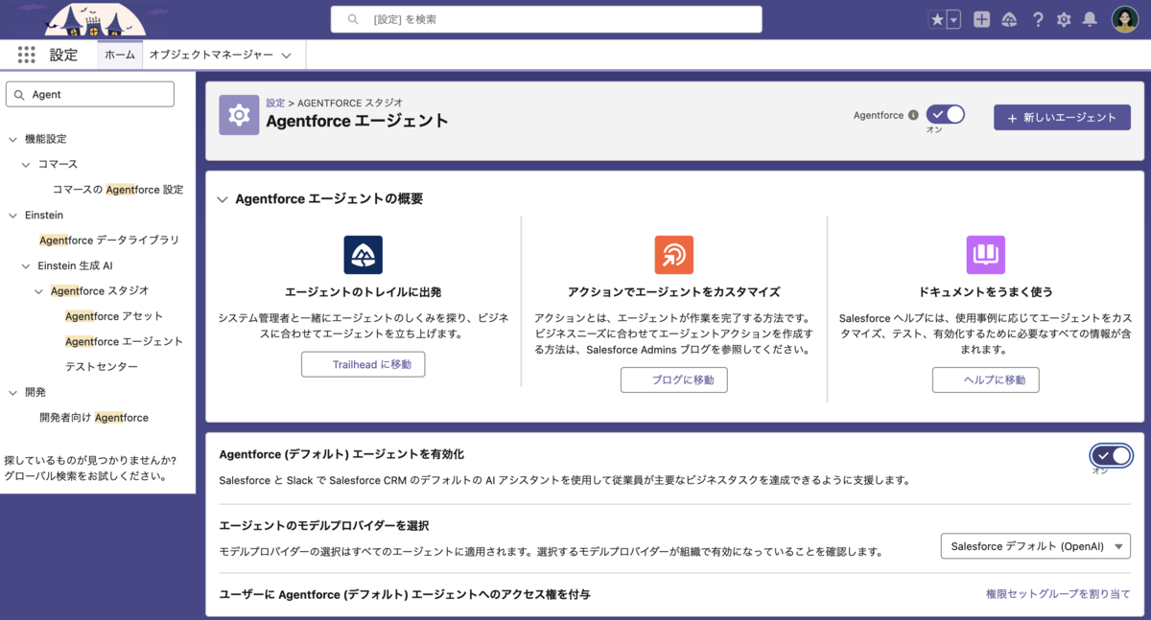Click the アクションでエージェントをカスタマイズ heading

click(x=674, y=291)
